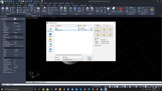Open the File name dropdown arrow
Viewport: 162px width, 91px height.
(x=83, y=57)
